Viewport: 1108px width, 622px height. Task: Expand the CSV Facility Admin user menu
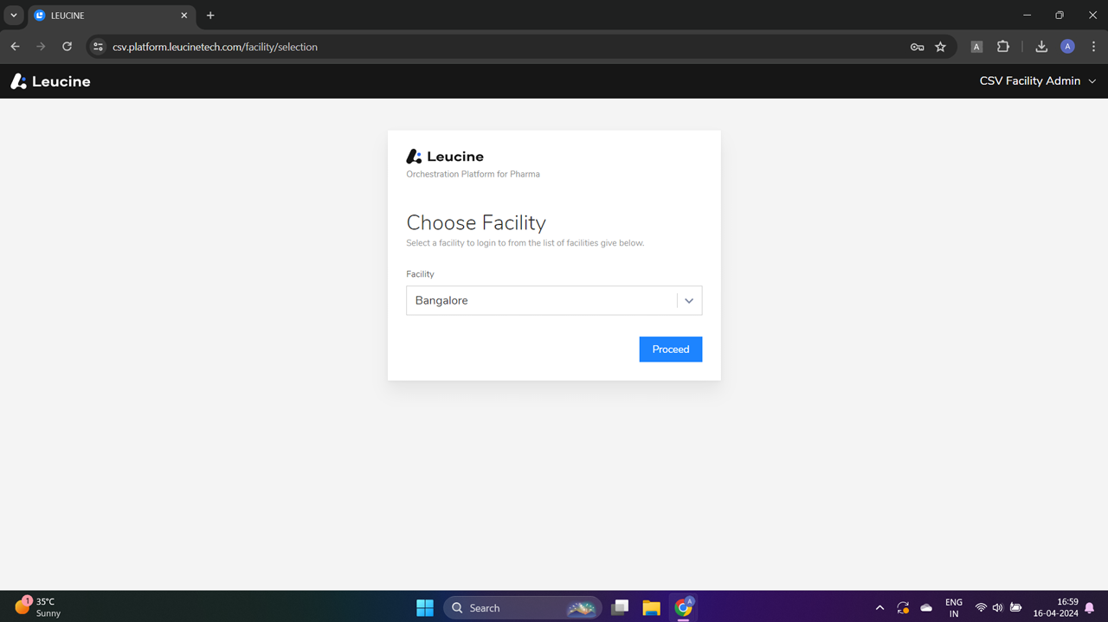pyautogui.click(x=1037, y=80)
